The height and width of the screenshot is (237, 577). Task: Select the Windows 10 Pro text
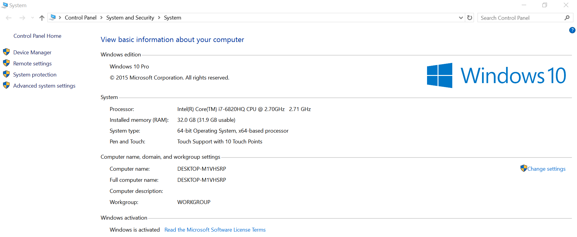[129, 67]
